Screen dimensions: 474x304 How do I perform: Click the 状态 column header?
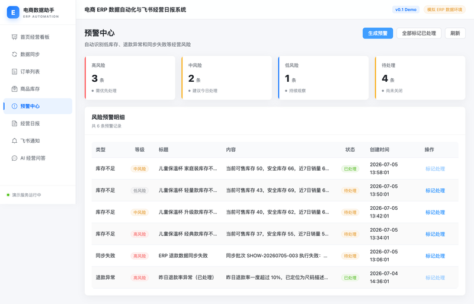click(x=350, y=150)
